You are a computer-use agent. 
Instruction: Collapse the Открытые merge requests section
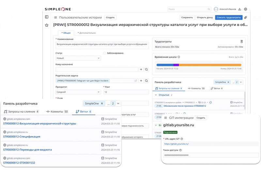tap(156, 95)
